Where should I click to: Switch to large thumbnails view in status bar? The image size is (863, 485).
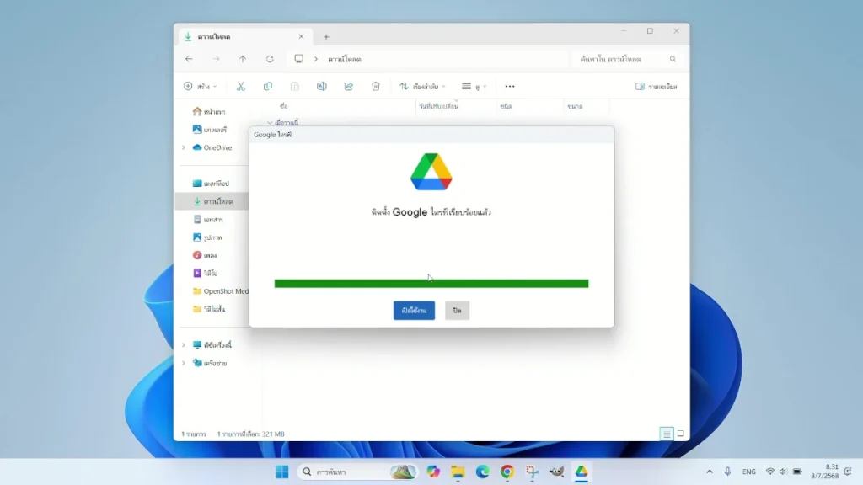click(680, 434)
